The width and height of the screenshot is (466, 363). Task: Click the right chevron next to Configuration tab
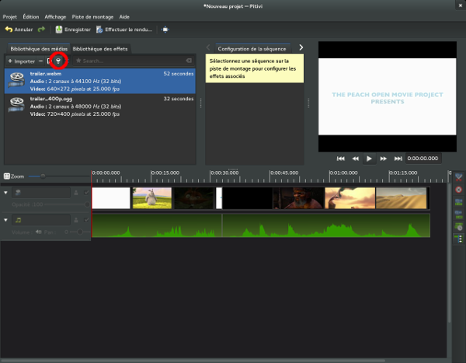(301, 47)
